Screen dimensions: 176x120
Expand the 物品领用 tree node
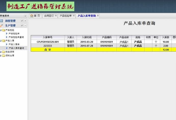tap(1, 52)
